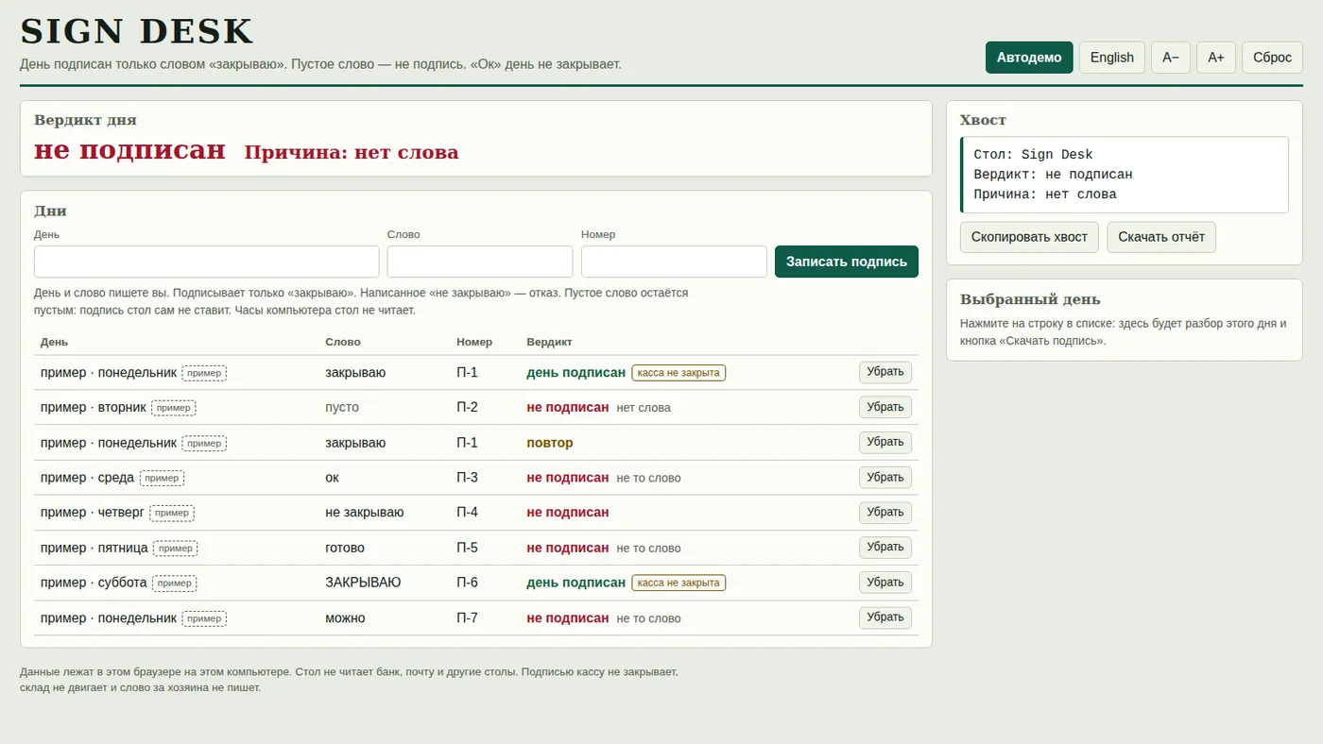The height and width of the screenshot is (744, 1323).
Task: Remove the пример · вторник row
Action: [885, 407]
